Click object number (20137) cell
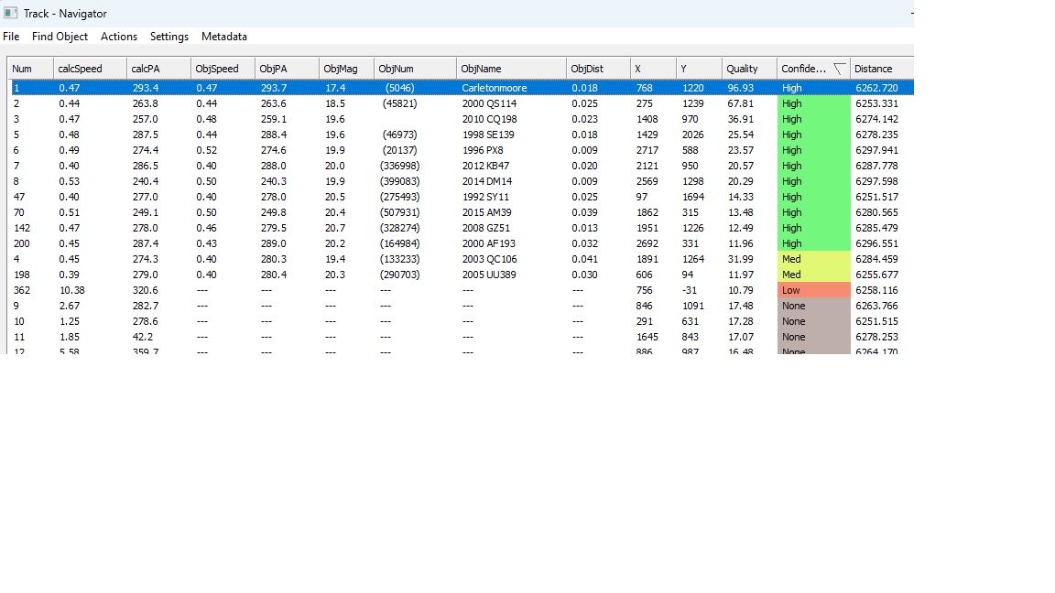Viewport: 1055px width, 593px height. click(399, 150)
